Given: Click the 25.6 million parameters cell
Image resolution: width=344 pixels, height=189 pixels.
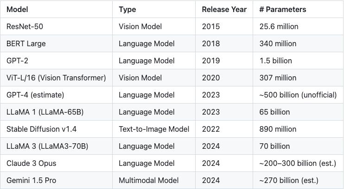Looking at the screenshot, I should coord(279,26).
